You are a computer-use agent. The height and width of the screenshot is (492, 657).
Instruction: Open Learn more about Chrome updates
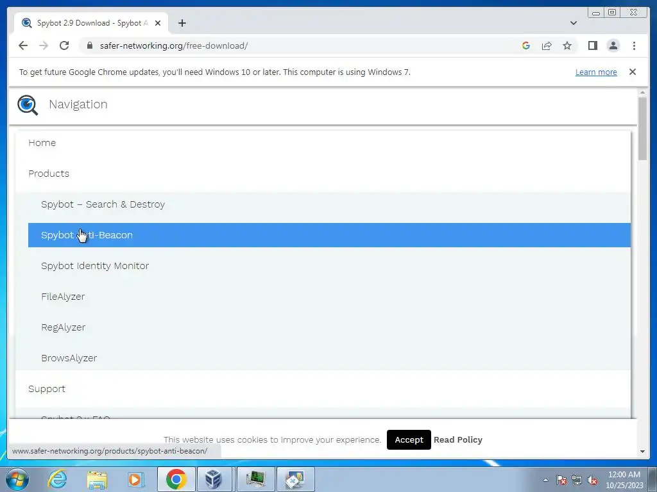coord(596,72)
